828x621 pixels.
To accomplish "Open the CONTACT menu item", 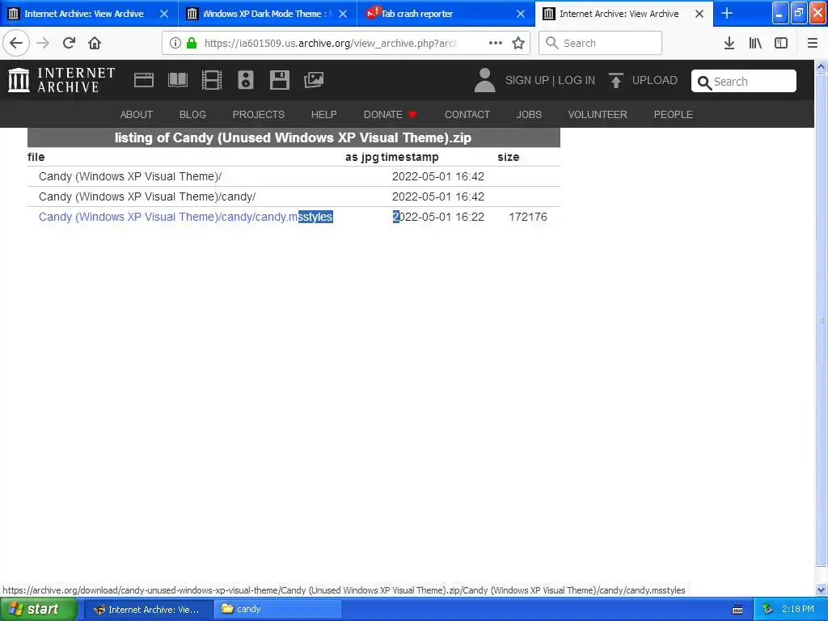I will click(467, 115).
